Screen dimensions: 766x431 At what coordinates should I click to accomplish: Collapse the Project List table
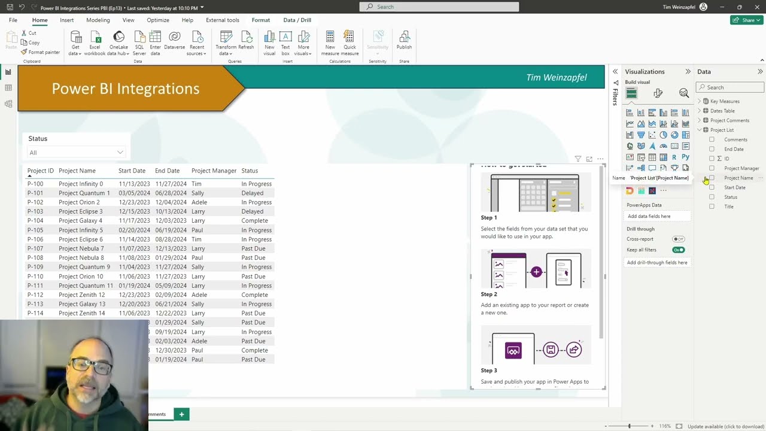[699, 130]
